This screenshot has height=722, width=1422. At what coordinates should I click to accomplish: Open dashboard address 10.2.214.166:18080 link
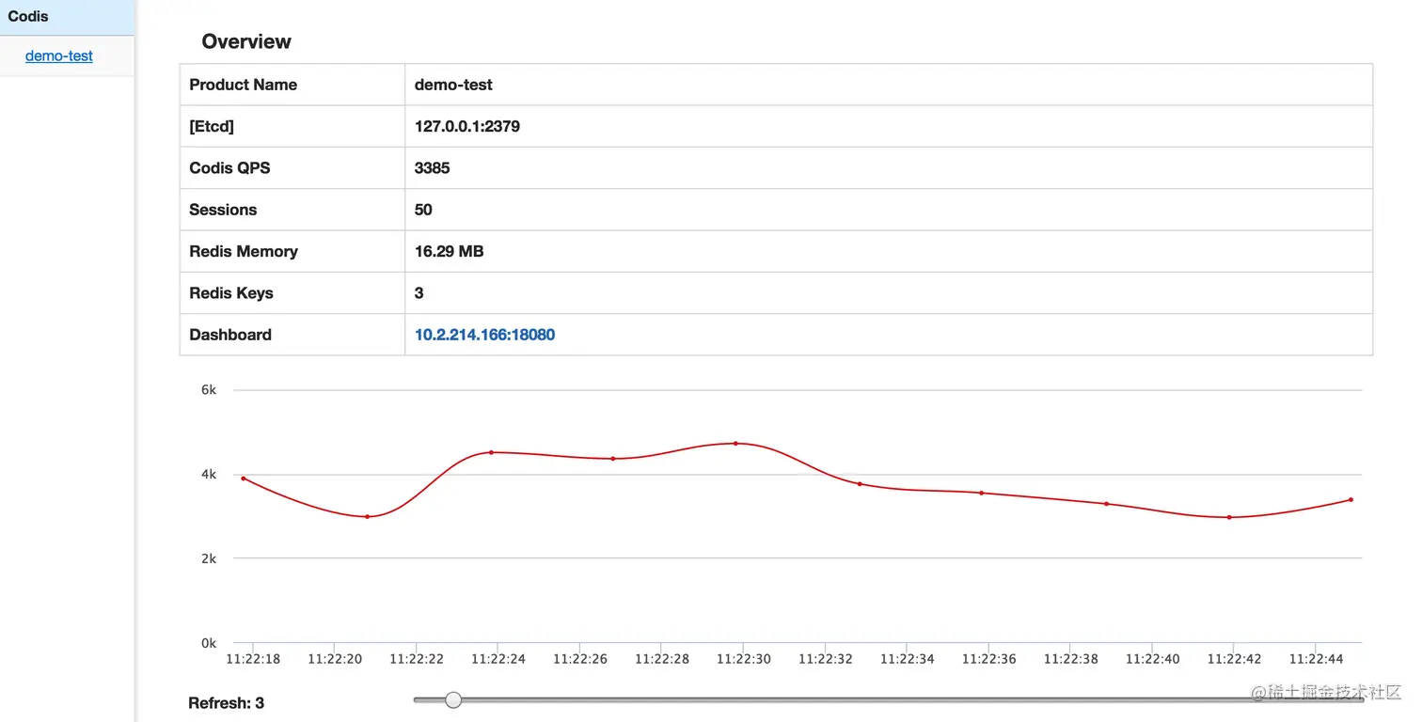coord(484,335)
